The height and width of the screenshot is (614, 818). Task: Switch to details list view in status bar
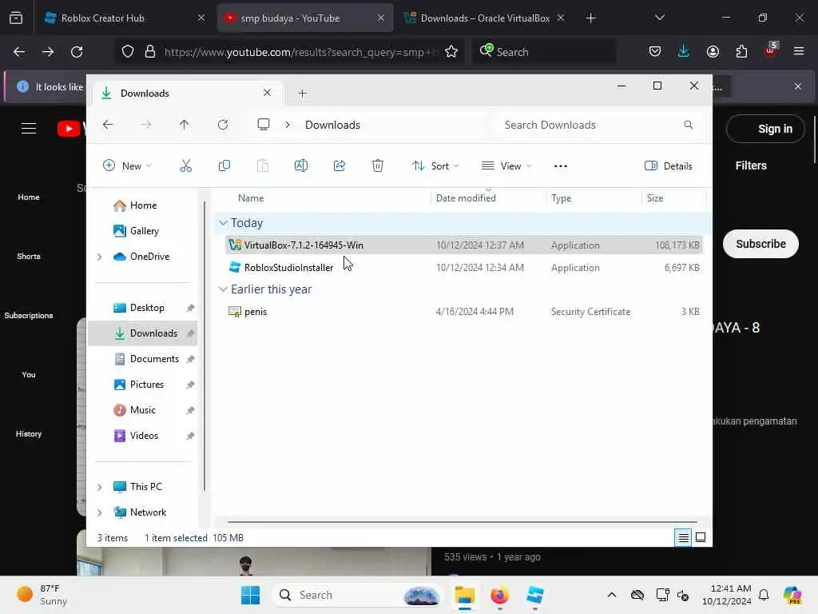pyautogui.click(x=684, y=537)
